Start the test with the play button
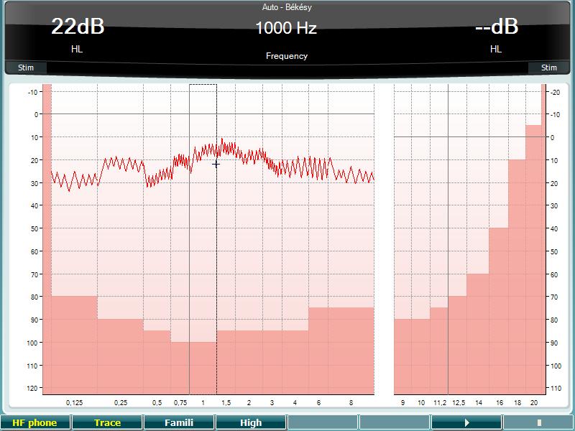This screenshot has width=575, height=431. pos(466,422)
